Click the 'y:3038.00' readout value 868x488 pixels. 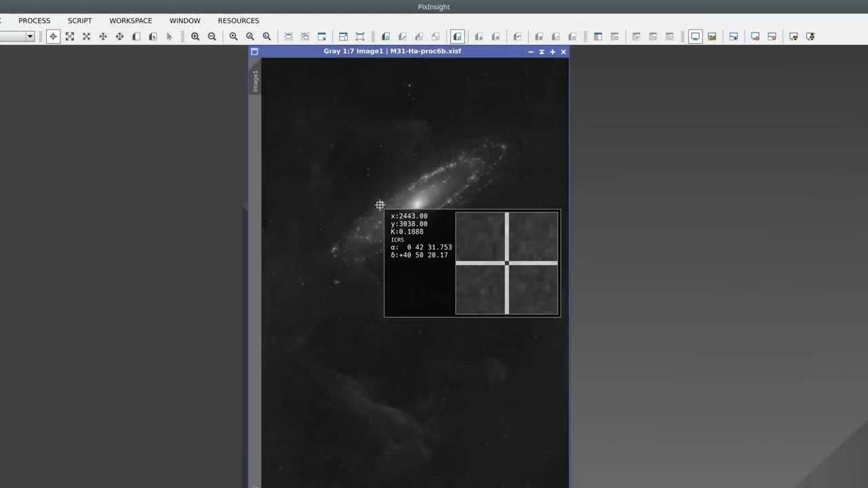click(409, 224)
